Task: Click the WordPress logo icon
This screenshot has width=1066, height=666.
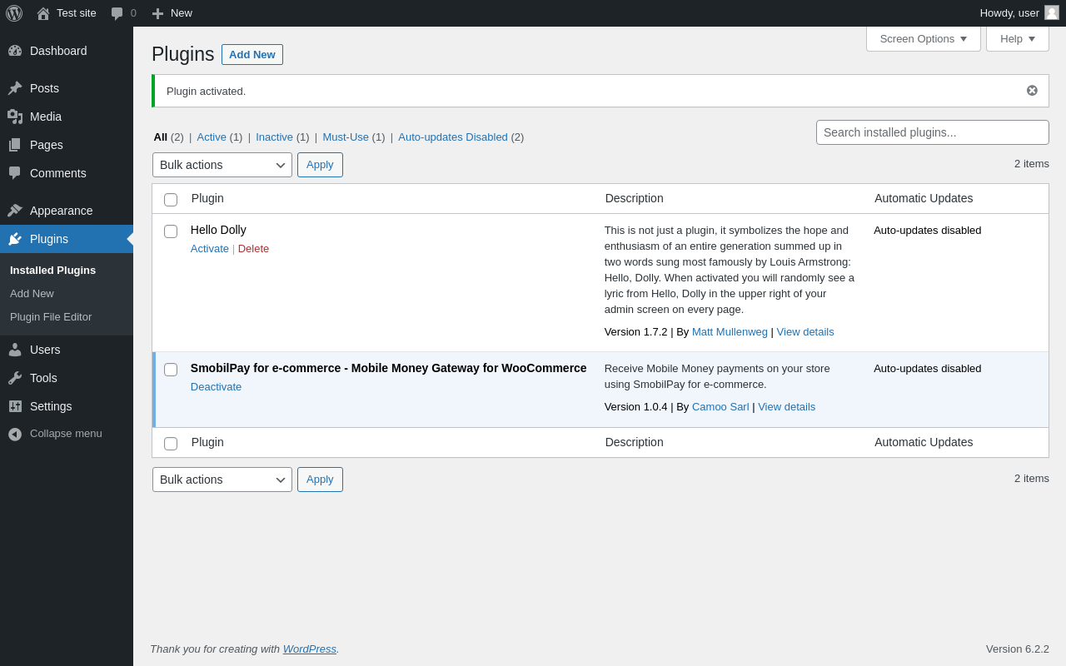Action: pos(14,13)
